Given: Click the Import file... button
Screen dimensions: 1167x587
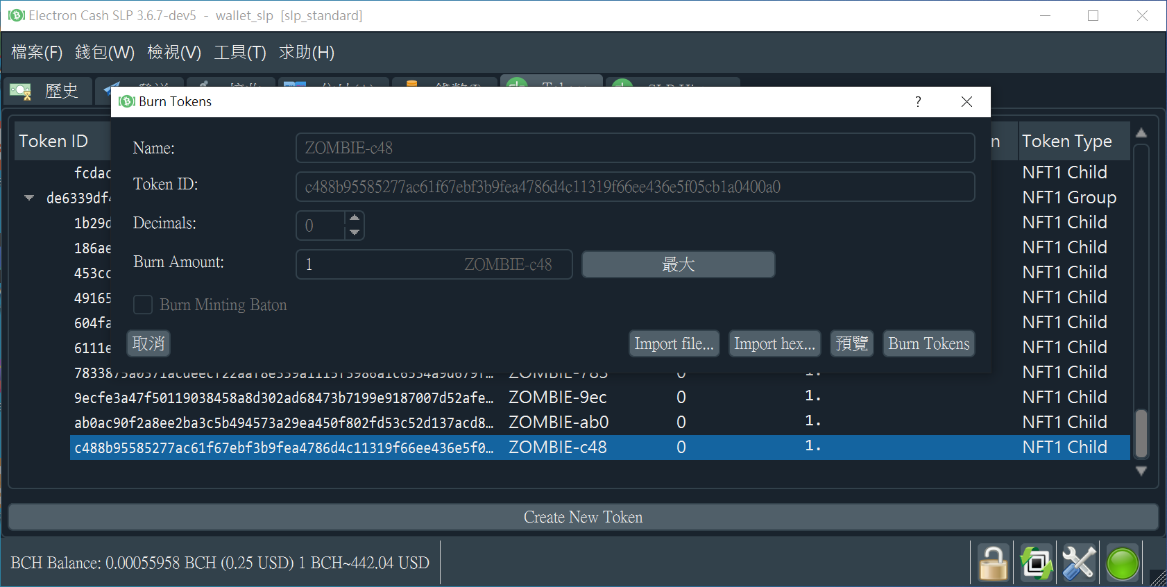Looking at the screenshot, I should click(674, 343).
